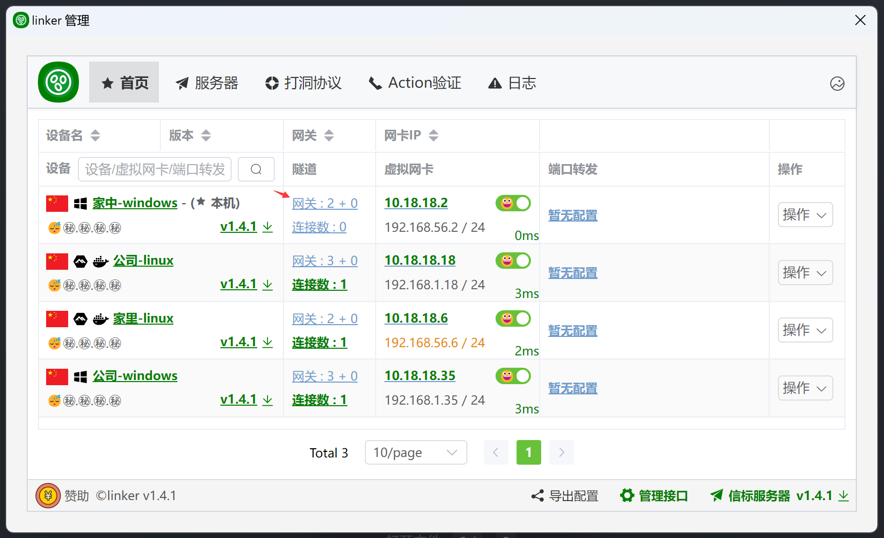Click the 赞助 sponsor link
Image resolution: width=884 pixels, height=538 pixels.
tap(77, 496)
